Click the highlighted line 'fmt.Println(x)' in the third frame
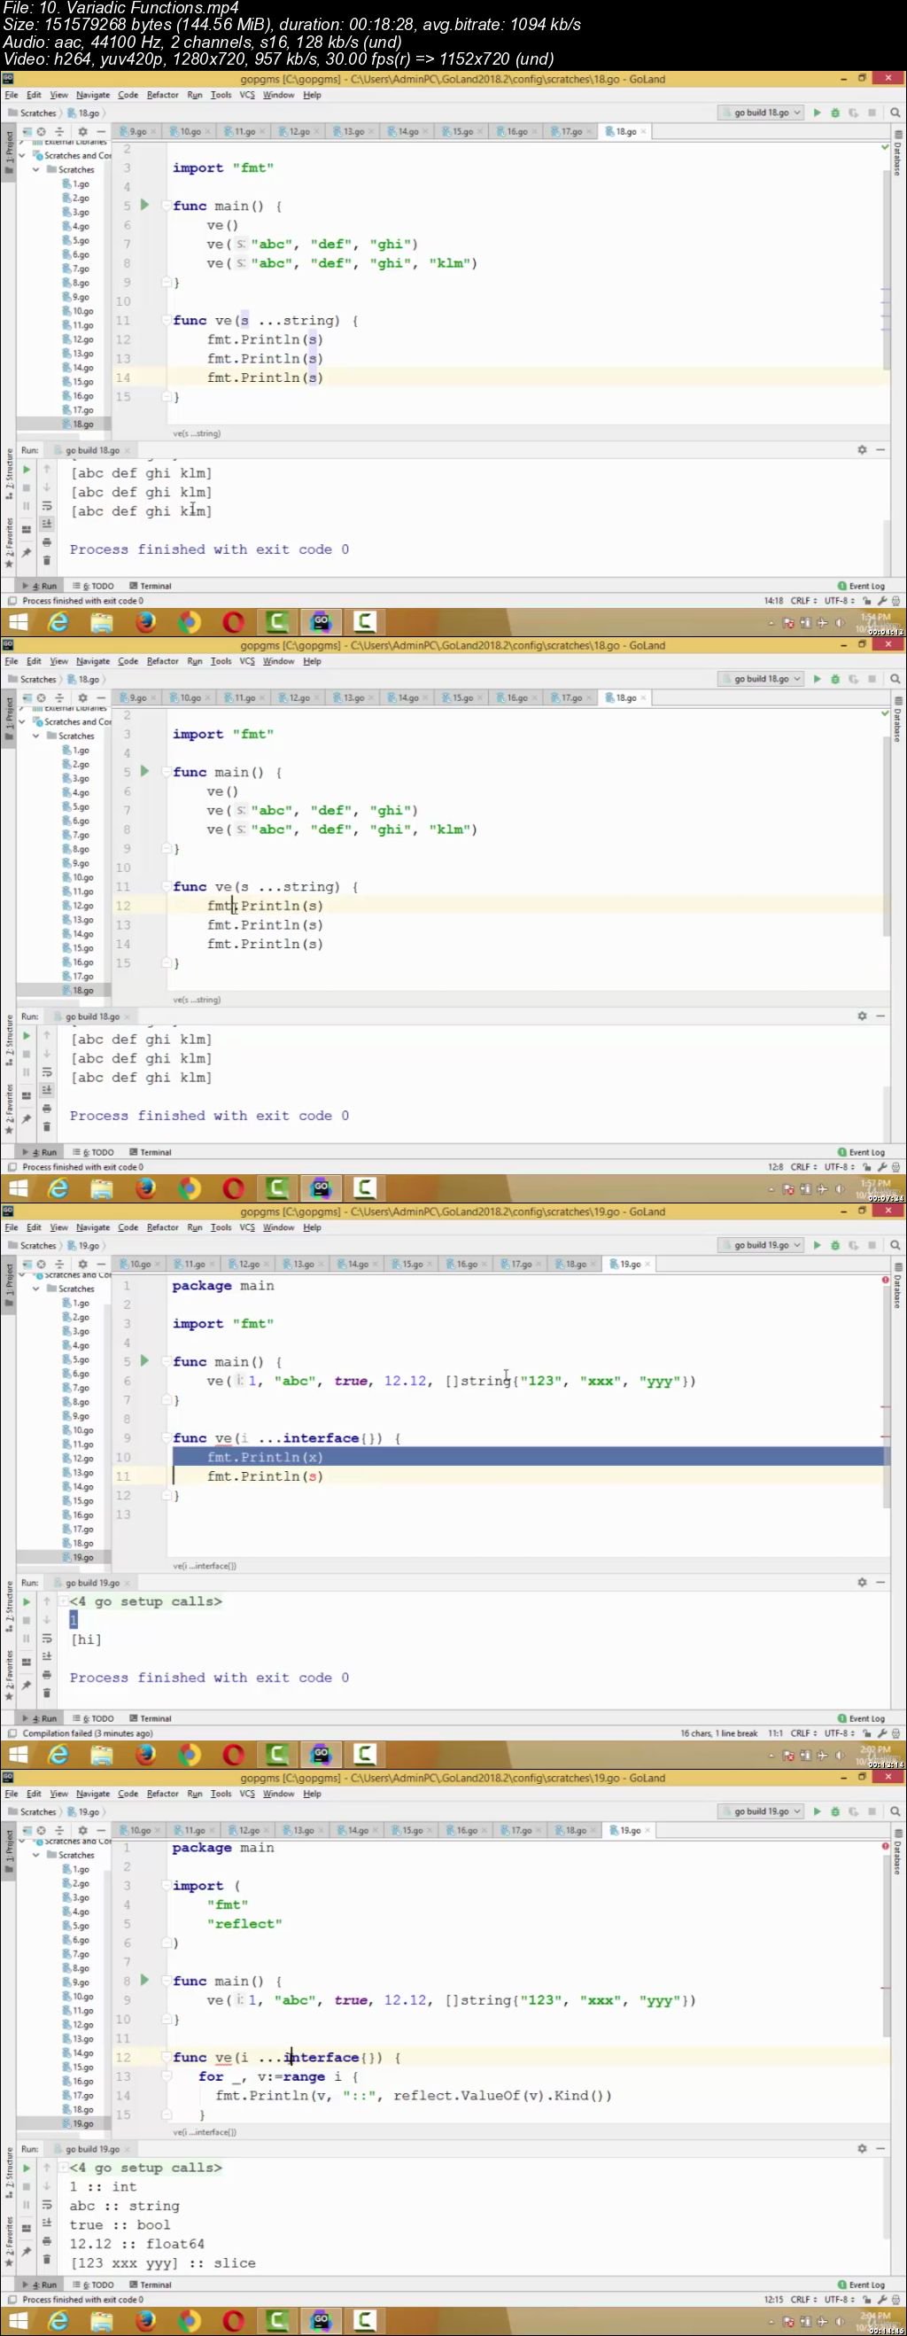Viewport: 907px width, 2336px height. point(530,1456)
